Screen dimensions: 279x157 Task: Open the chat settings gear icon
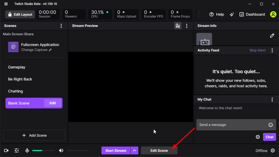coord(258,137)
